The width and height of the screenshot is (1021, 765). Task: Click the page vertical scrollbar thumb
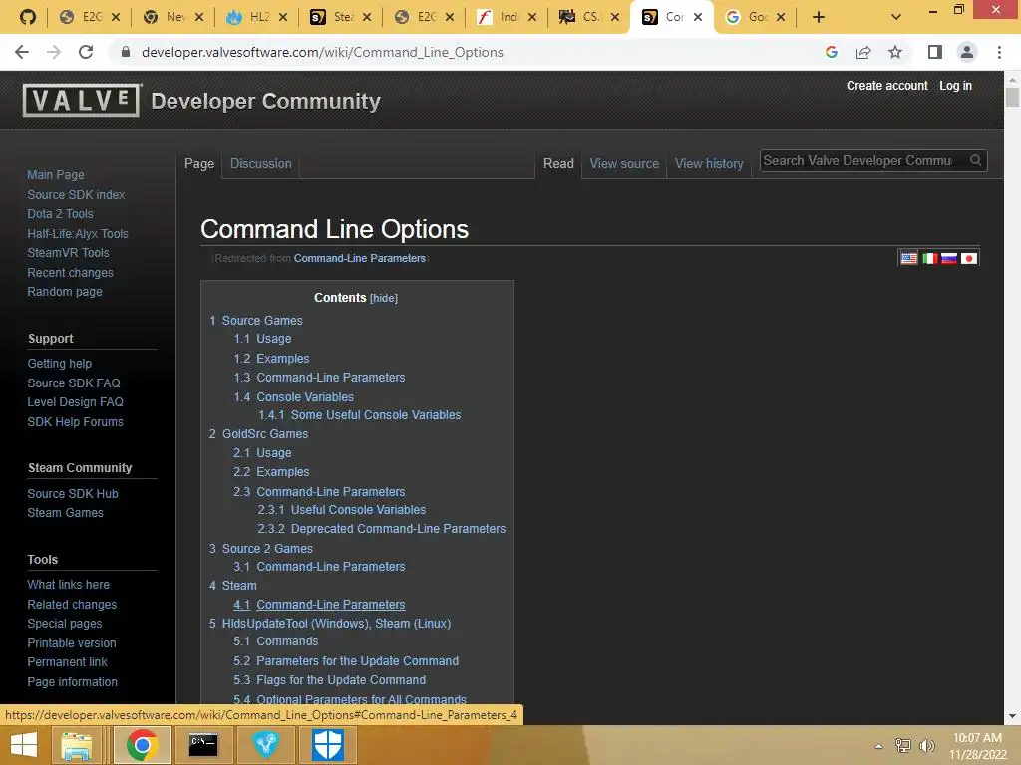(x=1012, y=97)
